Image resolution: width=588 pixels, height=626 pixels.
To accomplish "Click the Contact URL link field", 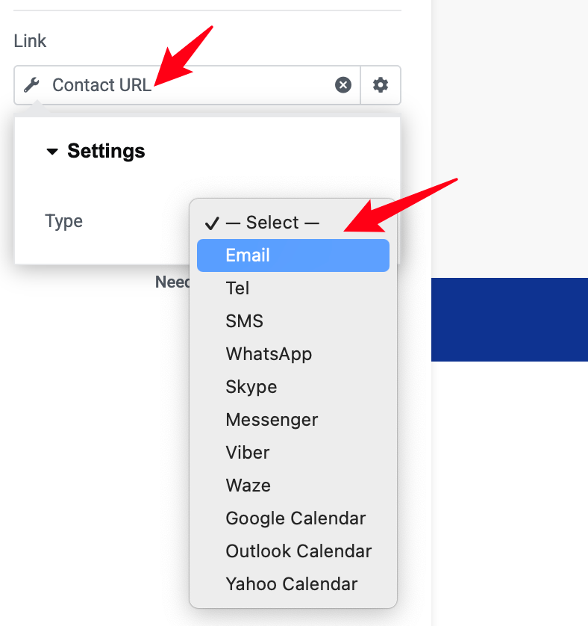I will click(x=187, y=85).
